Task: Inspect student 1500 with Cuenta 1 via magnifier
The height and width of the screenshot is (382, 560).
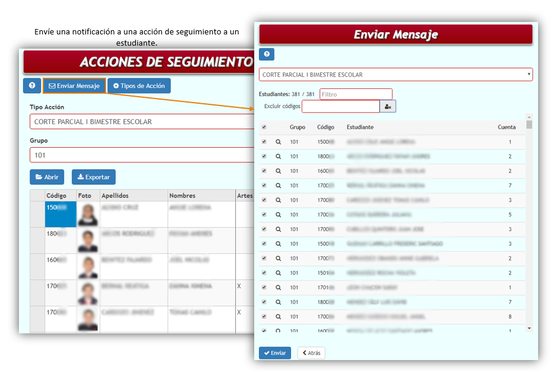Action: pos(278,142)
